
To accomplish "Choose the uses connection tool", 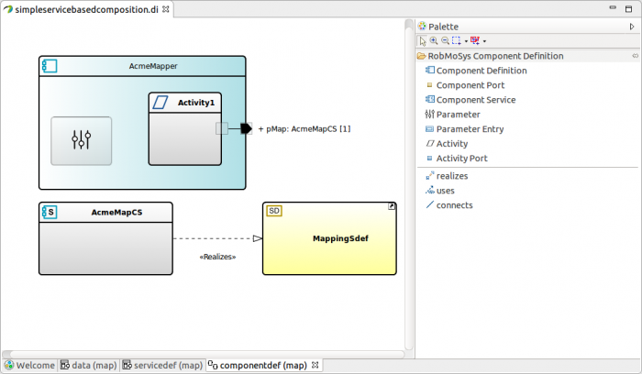I will tap(446, 190).
